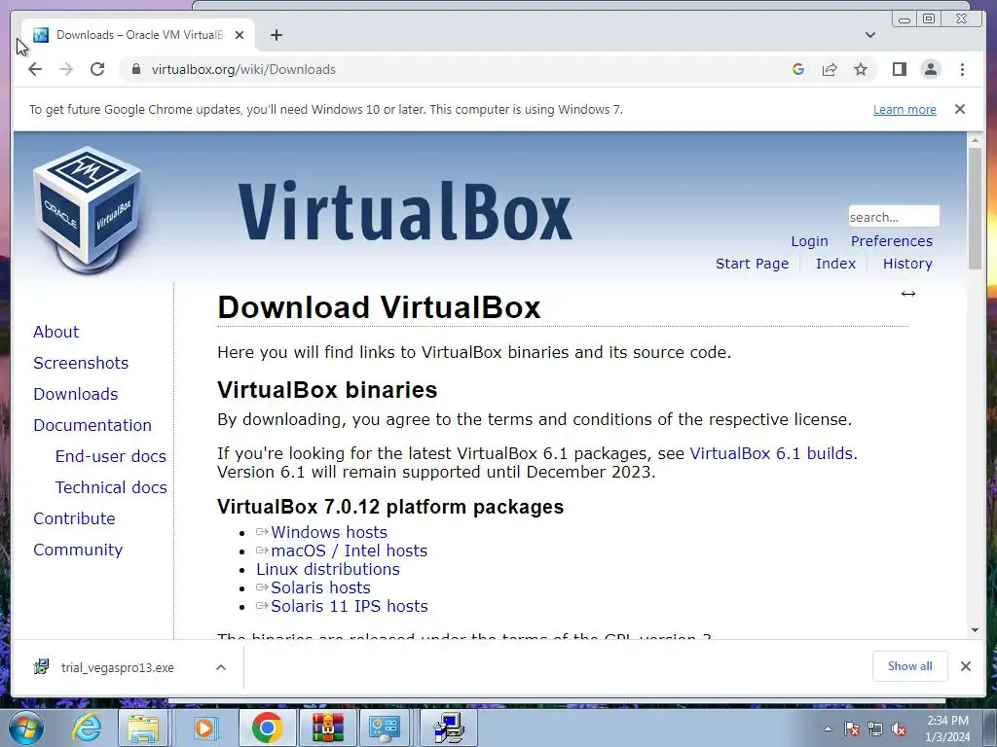Share this page using the share icon
Screen dimensions: 997x747
(x=830, y=69)
